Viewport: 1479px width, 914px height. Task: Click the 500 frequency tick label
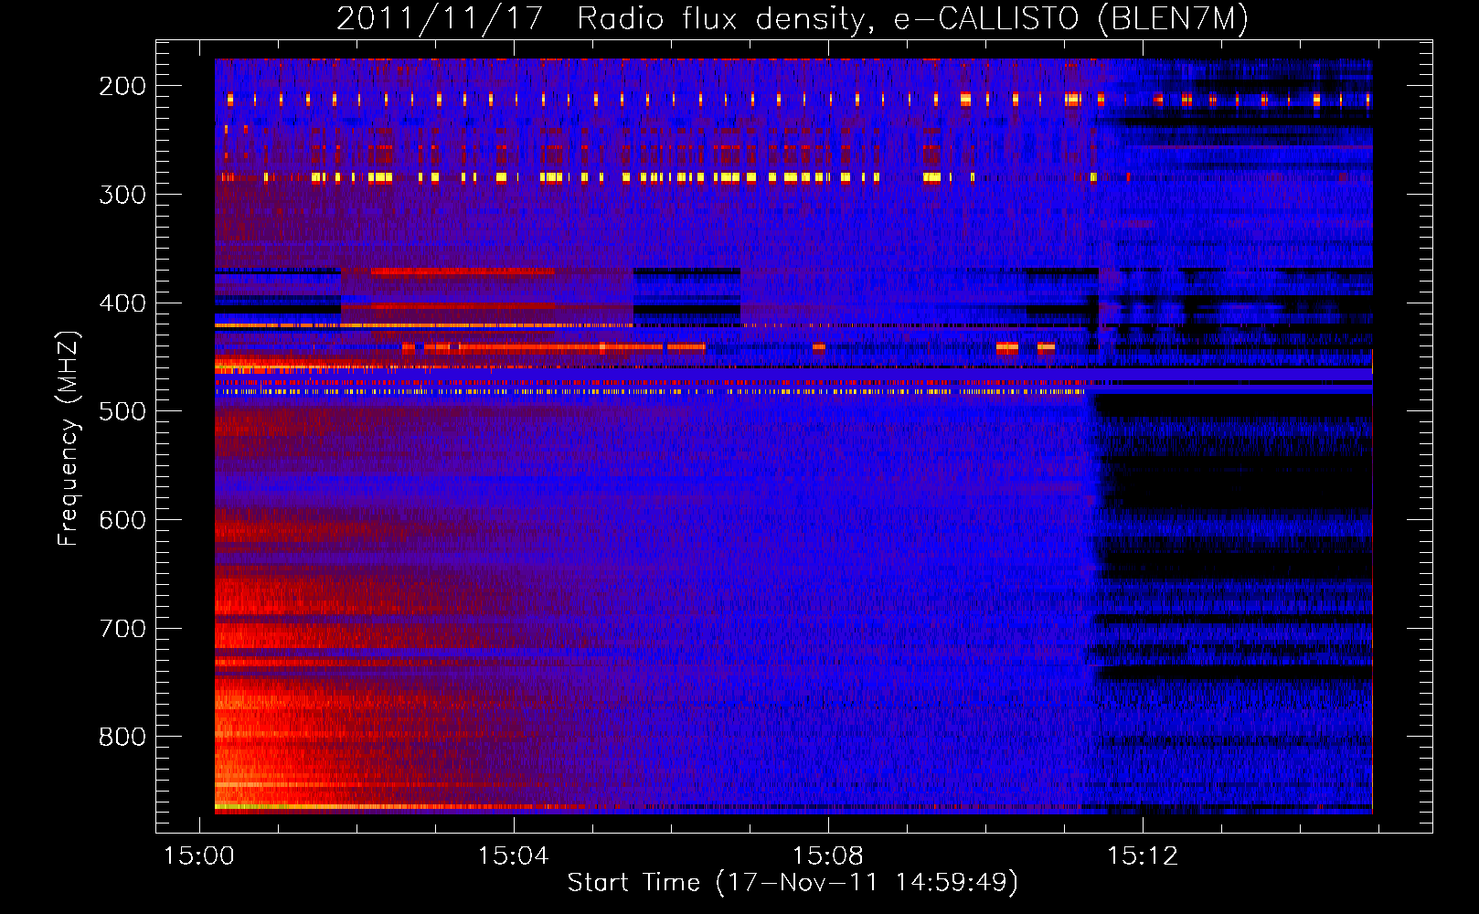122,412
